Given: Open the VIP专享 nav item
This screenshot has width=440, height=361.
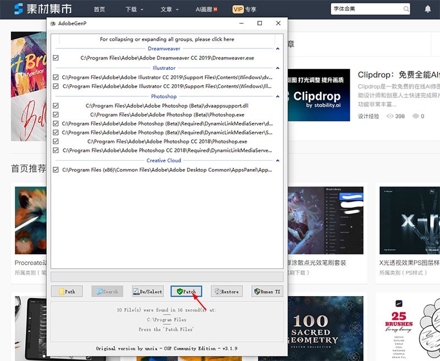Looking at the screenshot, I should [x=244, y=9].
